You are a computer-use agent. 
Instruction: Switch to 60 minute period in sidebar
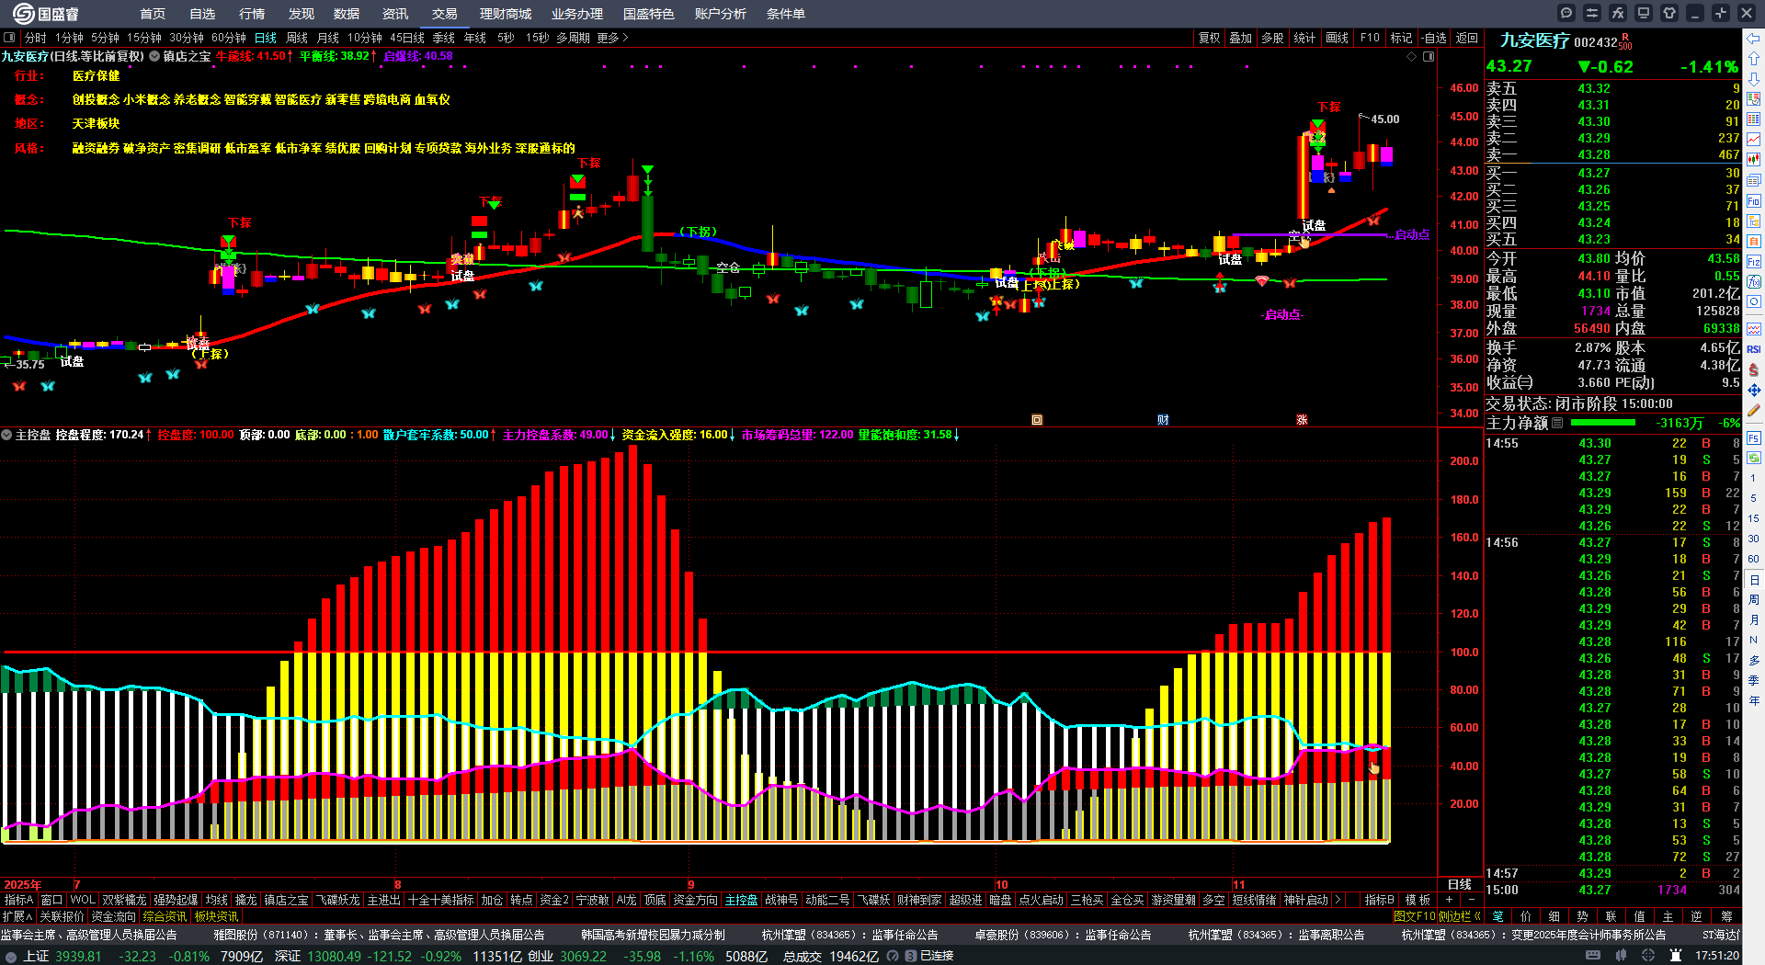pos(1754,559)
